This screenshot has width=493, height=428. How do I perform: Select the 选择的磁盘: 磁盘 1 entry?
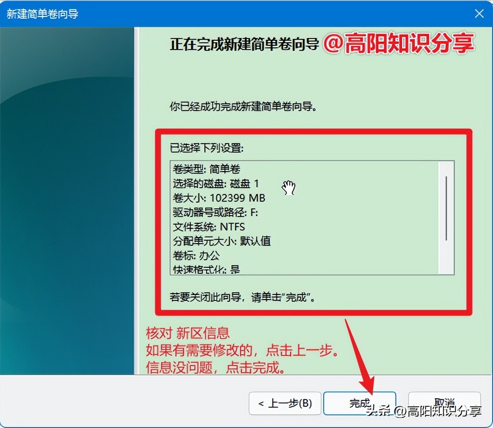tap(216, 183)
